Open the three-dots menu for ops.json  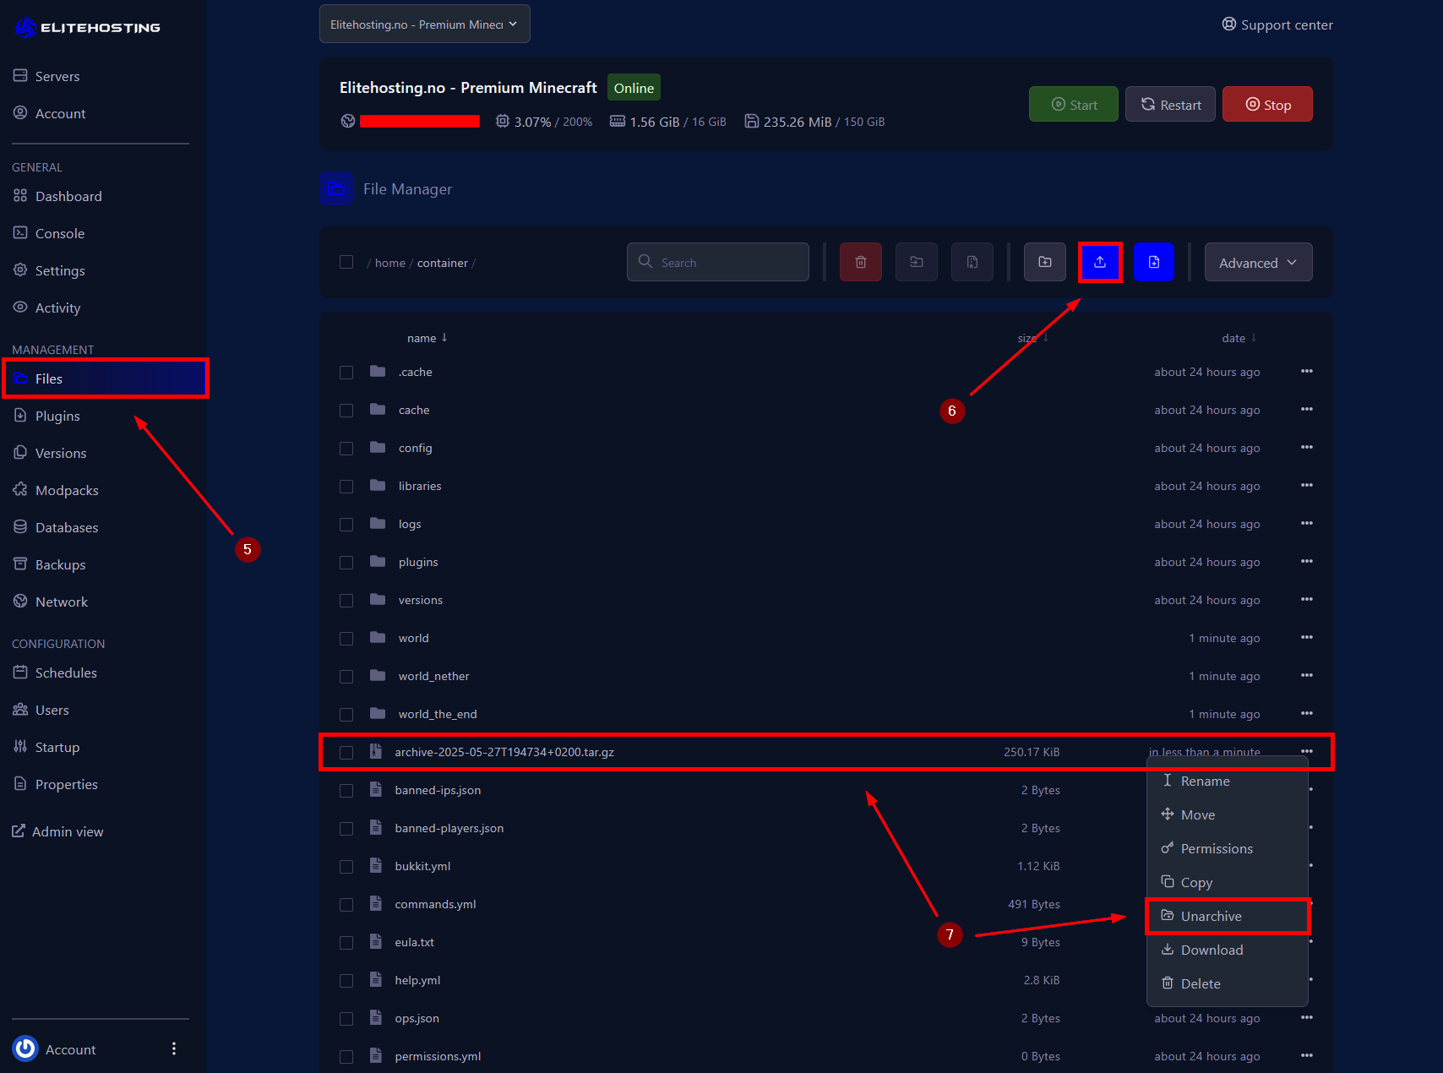[1307, 1018]
